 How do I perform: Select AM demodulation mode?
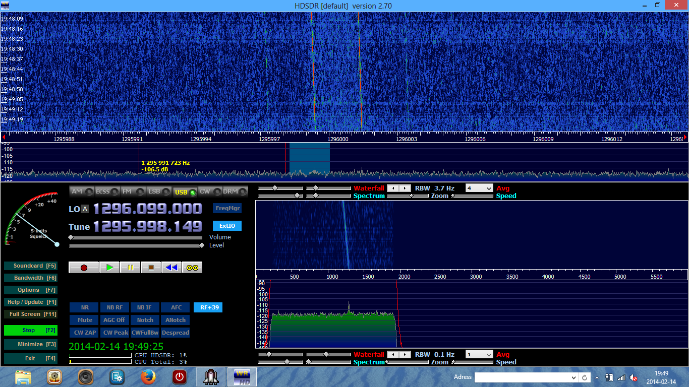pyautogui.click(x=82, y=191)
